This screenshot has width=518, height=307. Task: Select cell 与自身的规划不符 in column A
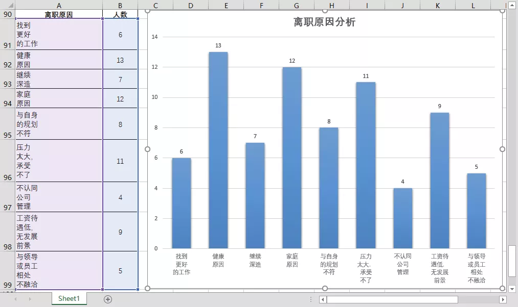59,124
